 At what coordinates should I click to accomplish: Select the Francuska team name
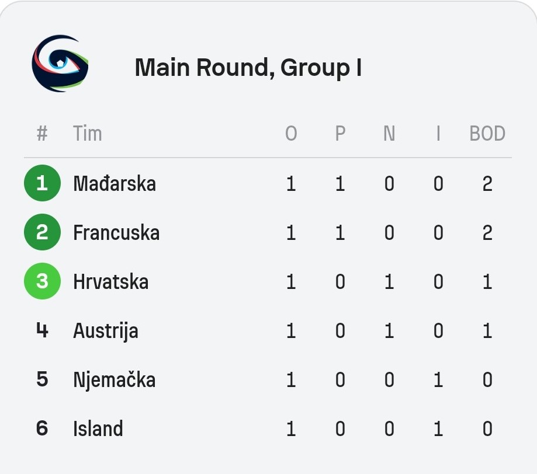116,232
